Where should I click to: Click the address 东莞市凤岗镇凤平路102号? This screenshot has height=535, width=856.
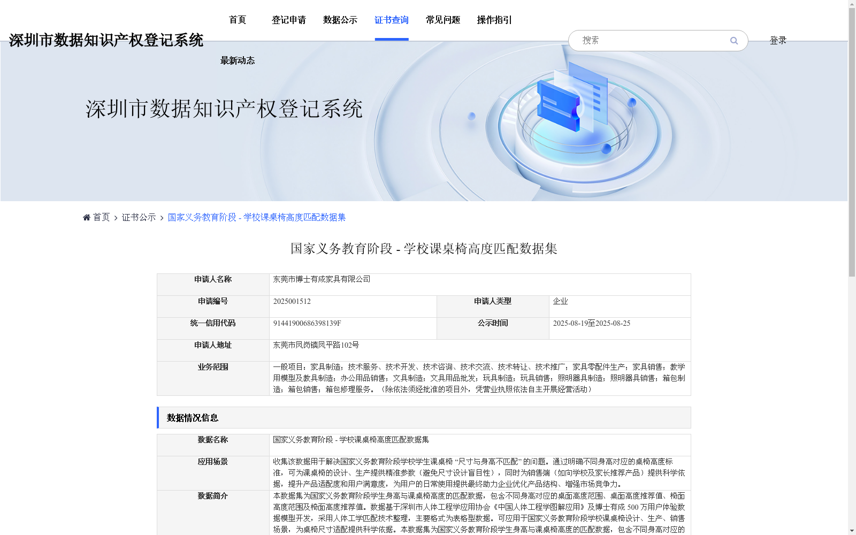316,345
